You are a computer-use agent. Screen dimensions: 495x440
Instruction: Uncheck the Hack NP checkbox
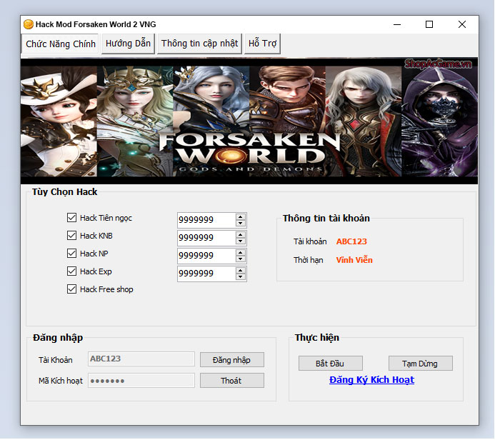tap(71, 253)
